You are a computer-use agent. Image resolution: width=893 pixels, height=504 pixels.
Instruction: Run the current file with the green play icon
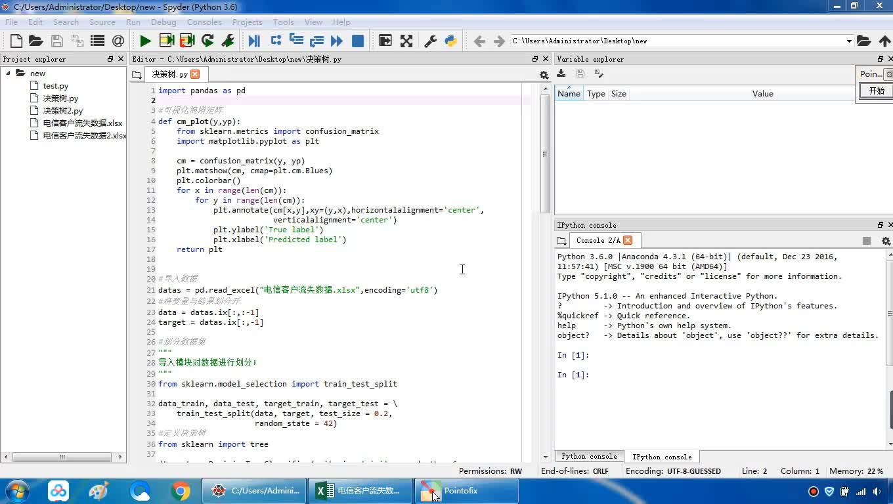coord(145,41)
